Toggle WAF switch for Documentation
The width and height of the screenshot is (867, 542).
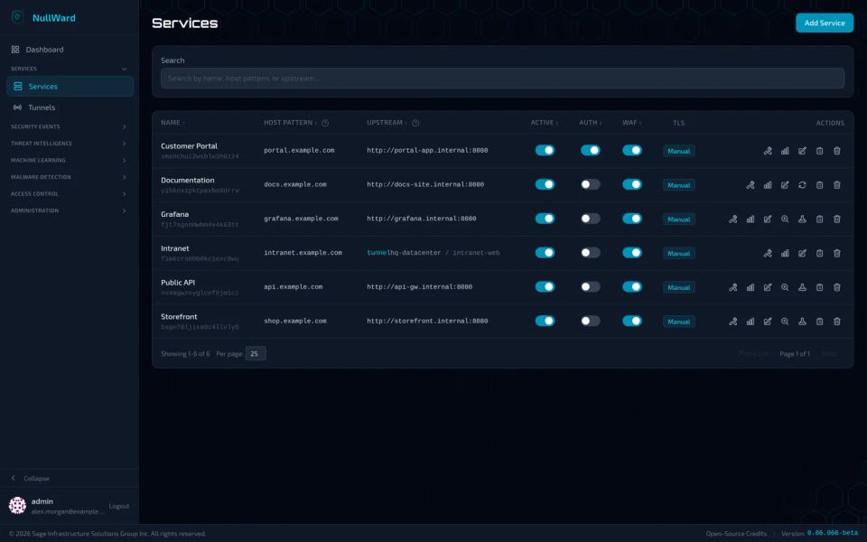632,184
